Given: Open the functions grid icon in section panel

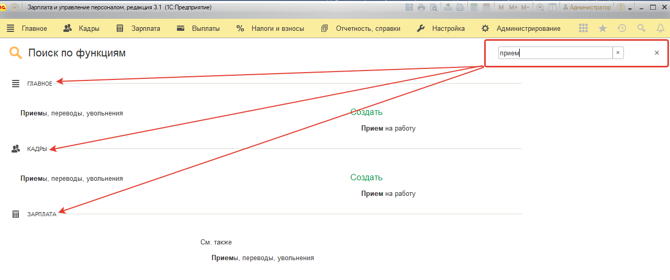Looking at the screenshot, I should (x=584, y=29).
